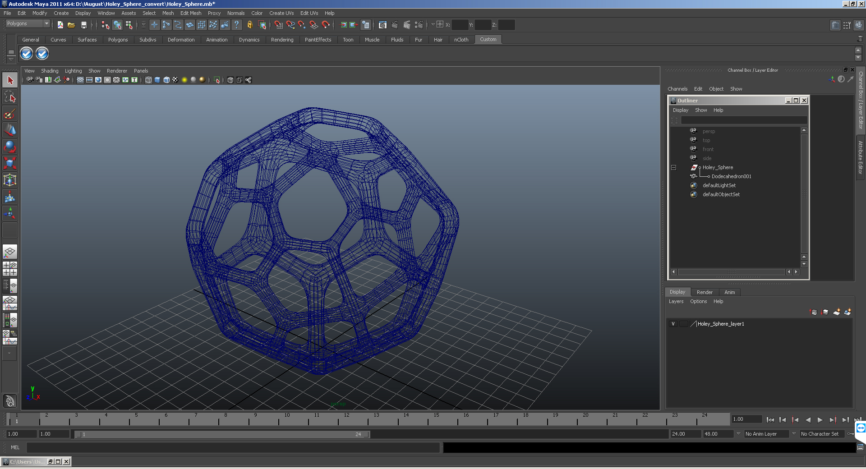Switch to Persp/Outliner layout
The width and height of the screenshot is (866, 469).
(10, 286)
